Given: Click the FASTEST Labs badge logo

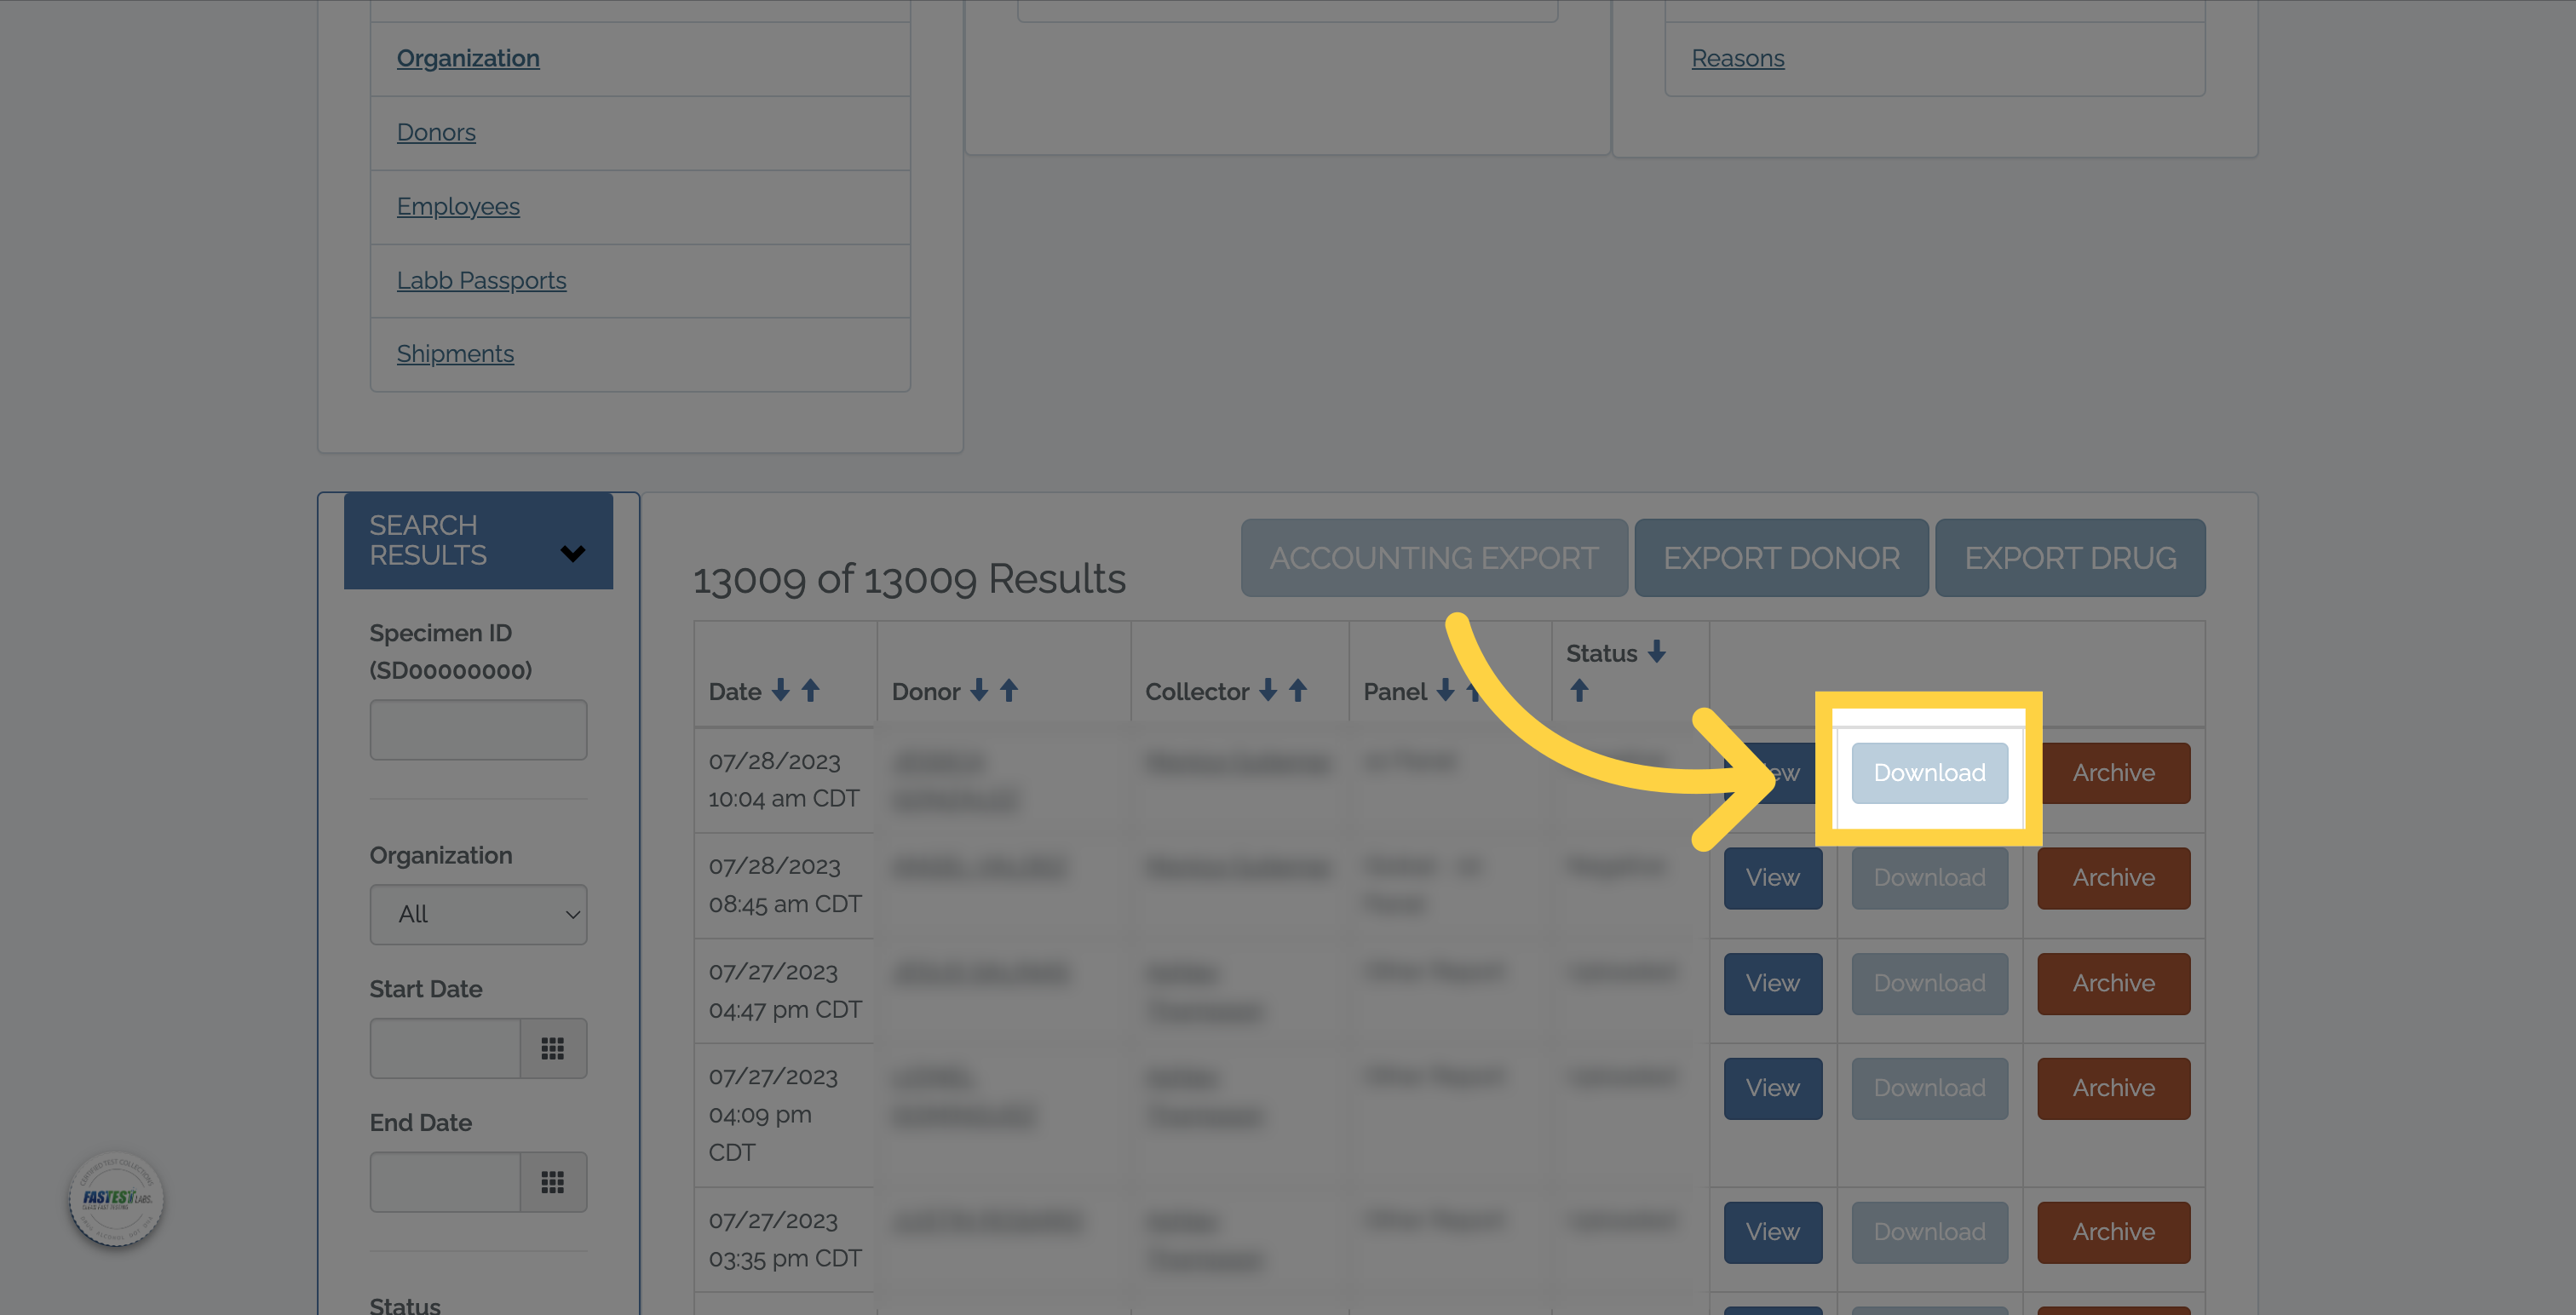Looking at the screenshot, I should (x=116, y=1198).
